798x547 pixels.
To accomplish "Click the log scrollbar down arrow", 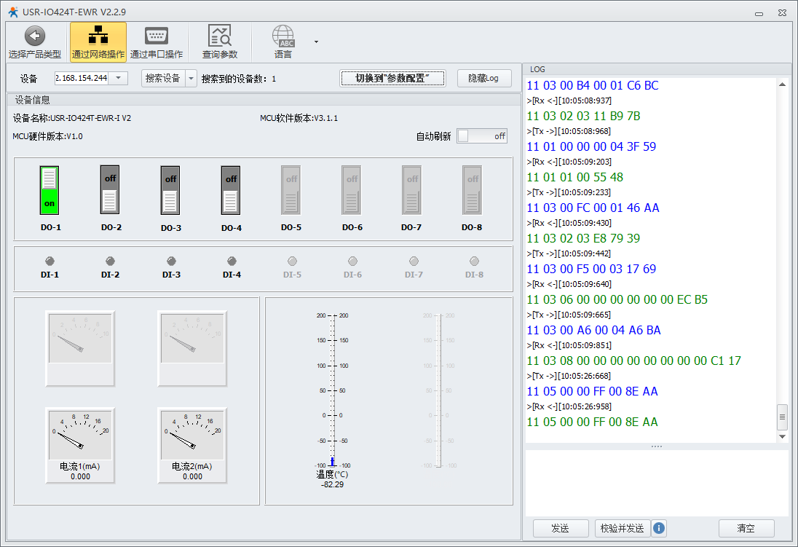I will tap(782, 436).
